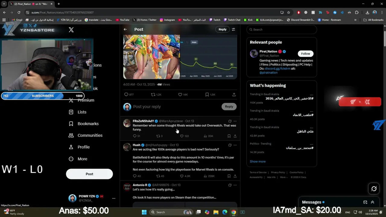Open the tab search dropdown arrow
386x217 pixels.
[4, 4]
